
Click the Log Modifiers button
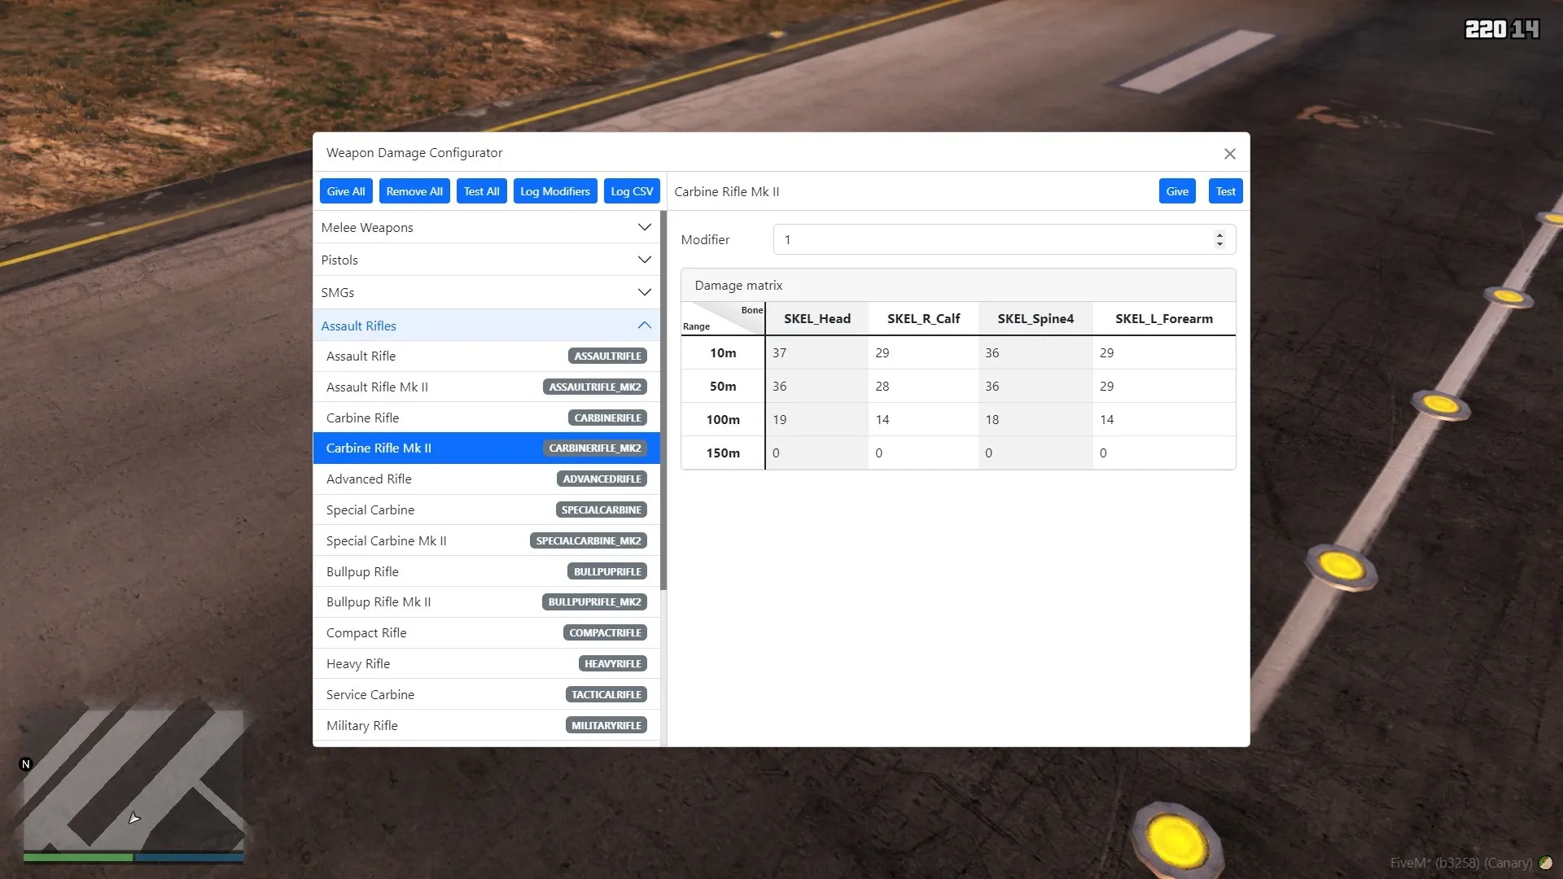click(x=555, y=191)
